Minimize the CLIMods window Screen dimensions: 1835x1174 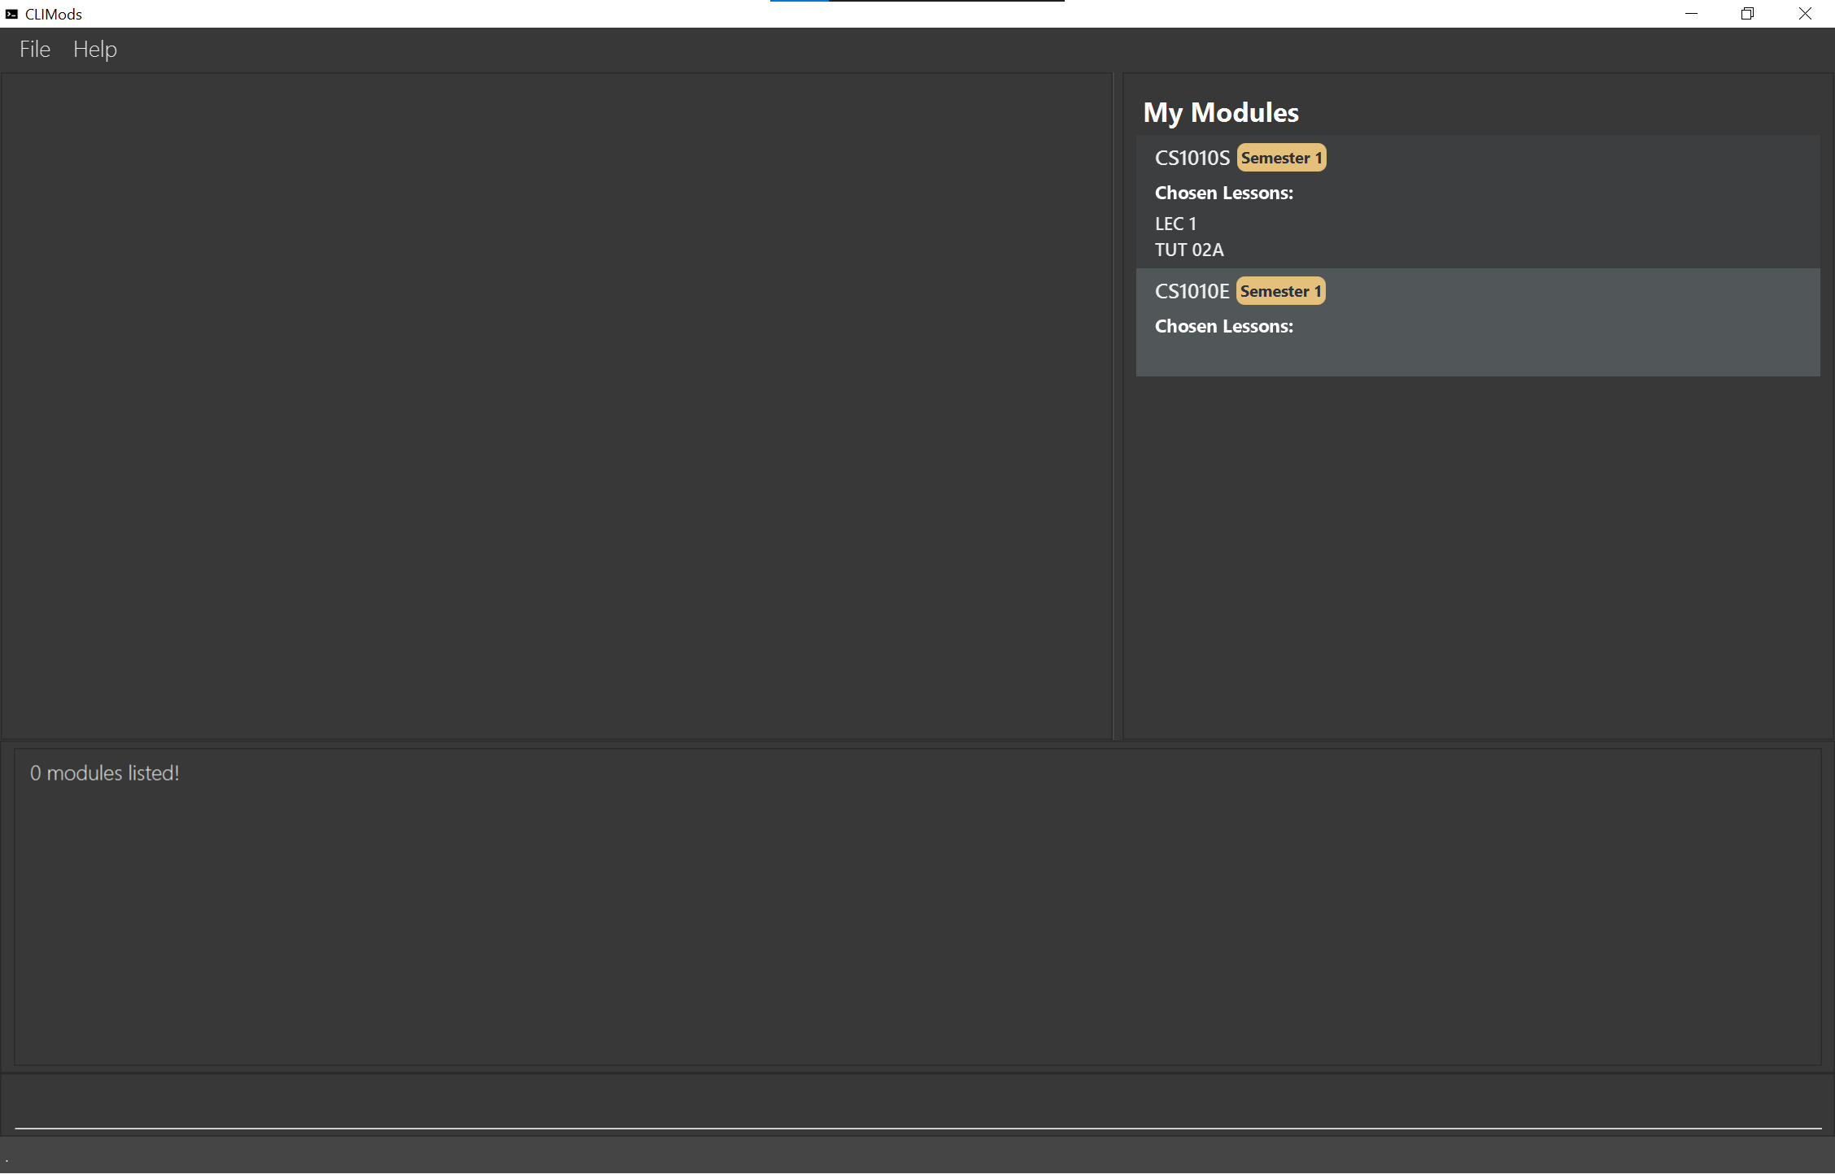pyautogui.click(x=1691, y=14)
